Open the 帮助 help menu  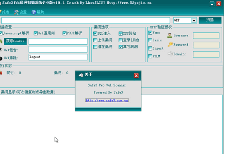click(x=38, y=12)
